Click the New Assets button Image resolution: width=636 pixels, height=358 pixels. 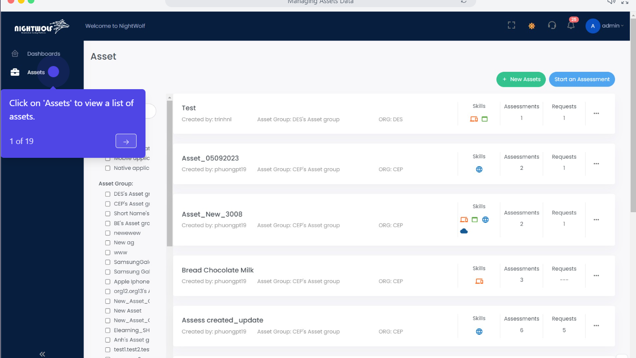point(521,79)
